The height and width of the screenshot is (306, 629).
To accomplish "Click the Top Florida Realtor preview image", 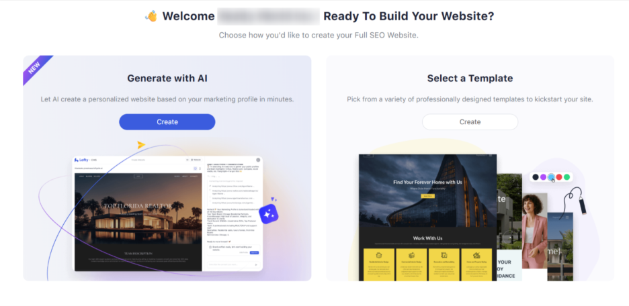I will point(138,208).
